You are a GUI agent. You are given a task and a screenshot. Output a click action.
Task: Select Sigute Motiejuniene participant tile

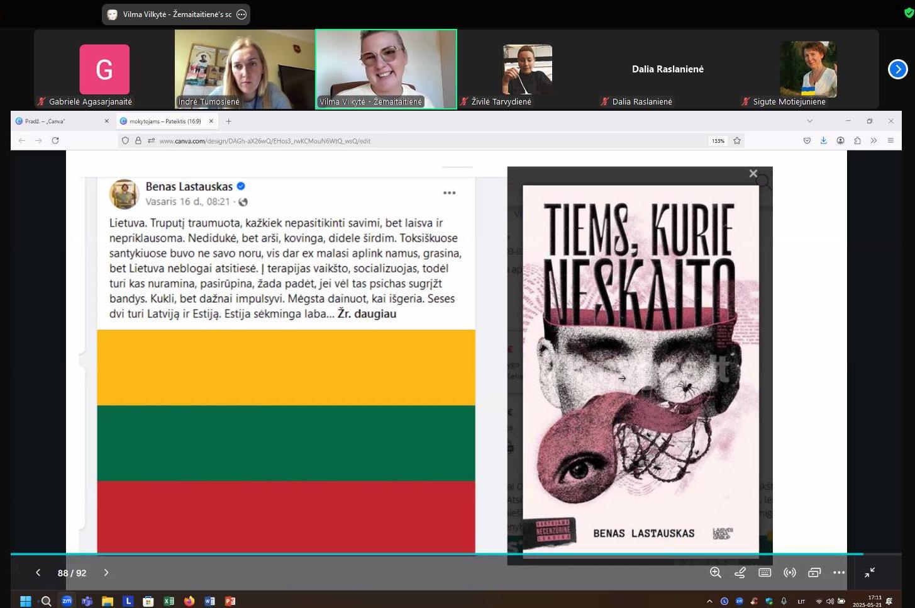coord(809,69)
